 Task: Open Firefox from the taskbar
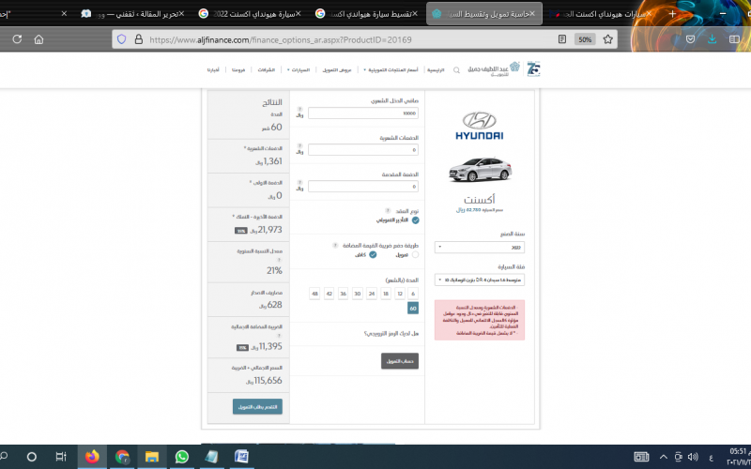click(x=92, y=457)
